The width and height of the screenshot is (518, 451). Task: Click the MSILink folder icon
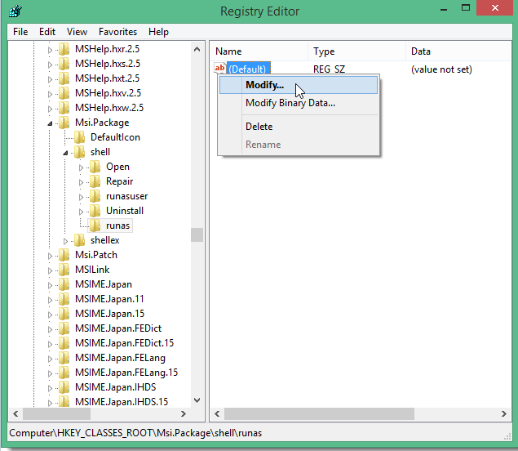click(x=64, y=270)
